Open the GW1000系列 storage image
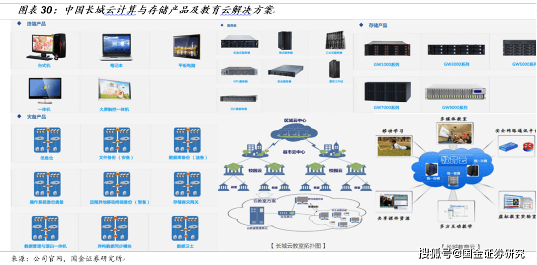 tap(387, 48)
